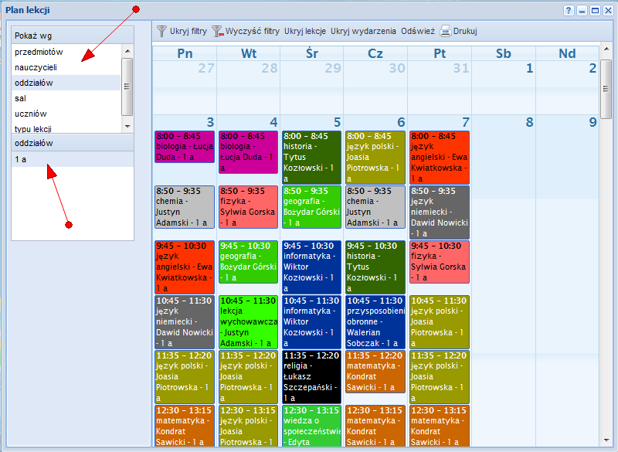Open Monday 8:00 biologia lesson
618x452 pixels.
coord(185,147)
